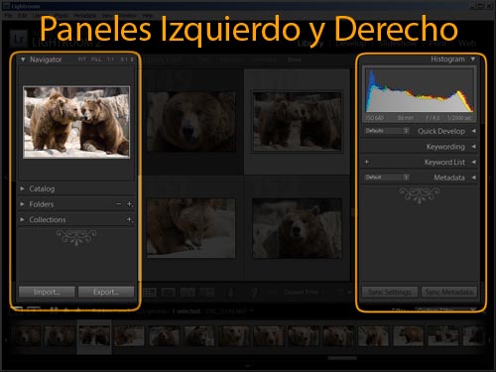Switch to Grid view toolbar icon
This screenshot has height=372, width=496.
point(150,293)
